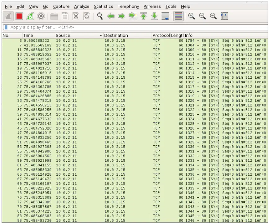Reload the capture file icon
This screenshot has height=224, width=269.
coord(87,16)
